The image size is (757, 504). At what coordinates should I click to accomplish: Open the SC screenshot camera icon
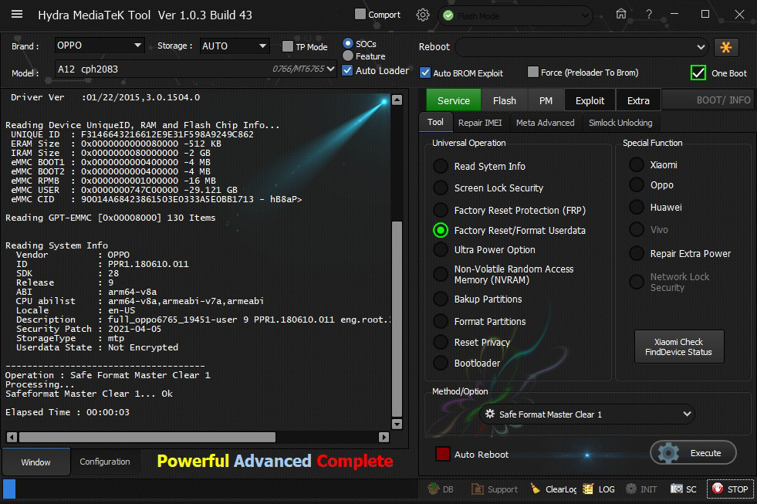pyautogui.click(x=677, y=489)
